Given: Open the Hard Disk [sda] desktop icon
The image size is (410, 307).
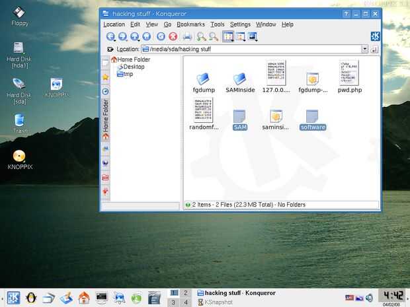Looking at the screenshot, I should click(19, 91).
